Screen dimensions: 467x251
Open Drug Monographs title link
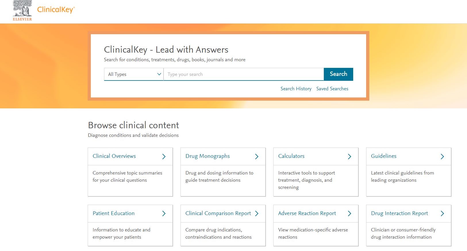pyautogui.click(x=207, y=156)
